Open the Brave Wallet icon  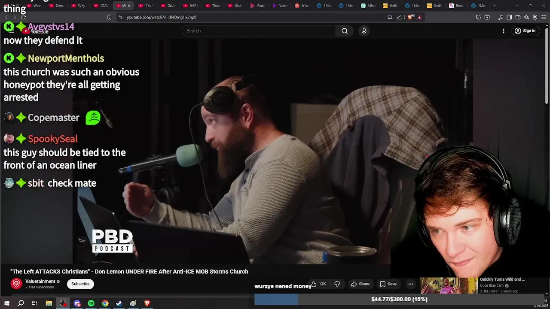[x=518, y=17]
